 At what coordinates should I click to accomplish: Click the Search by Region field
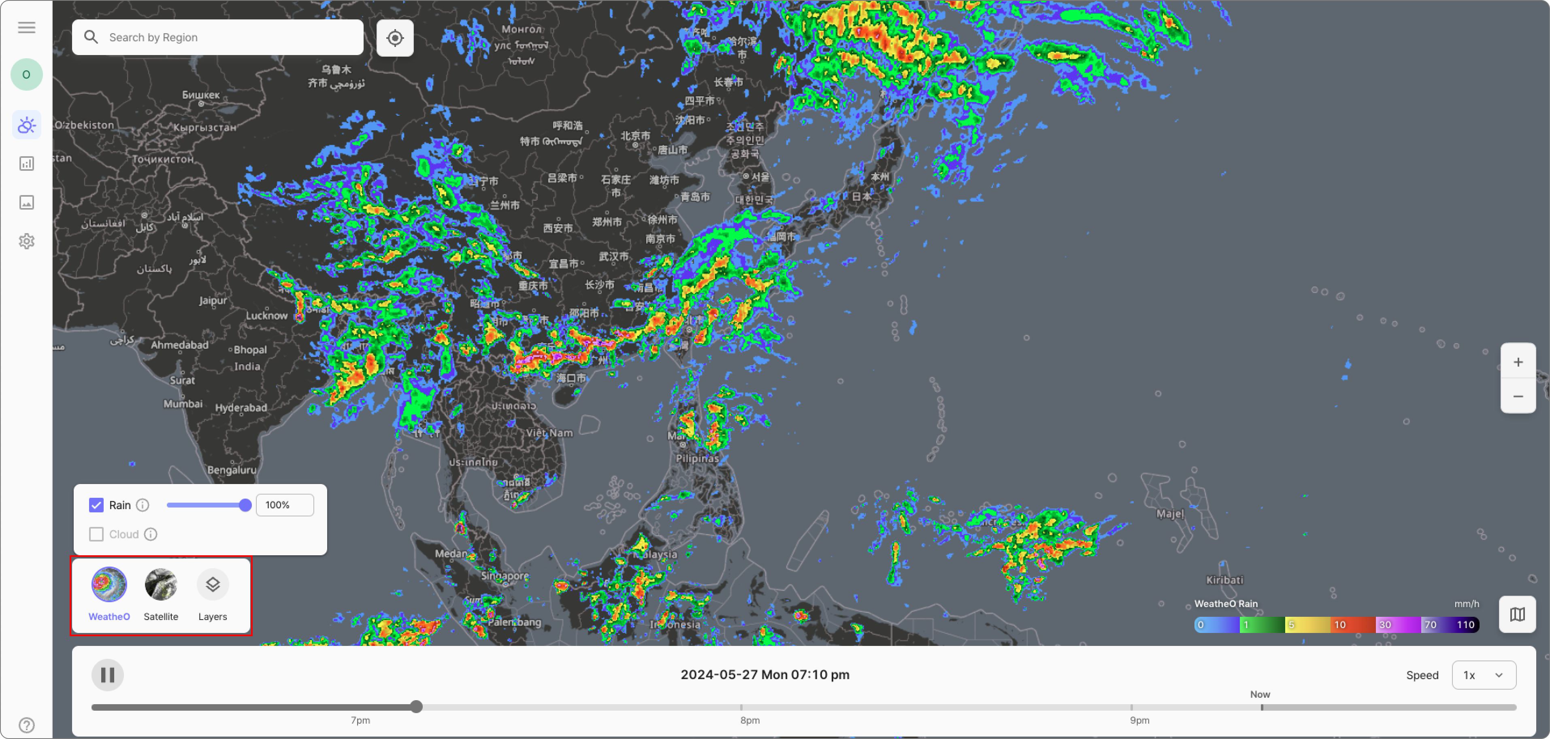229,37
